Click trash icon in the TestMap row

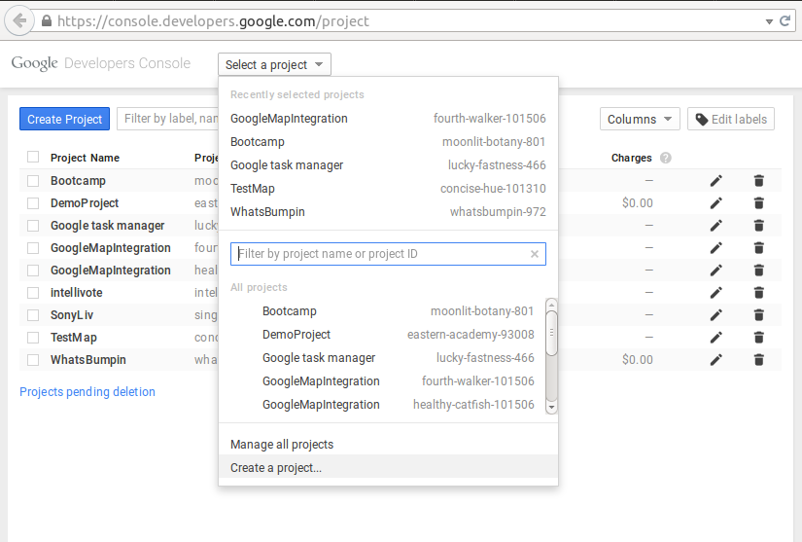759,338
